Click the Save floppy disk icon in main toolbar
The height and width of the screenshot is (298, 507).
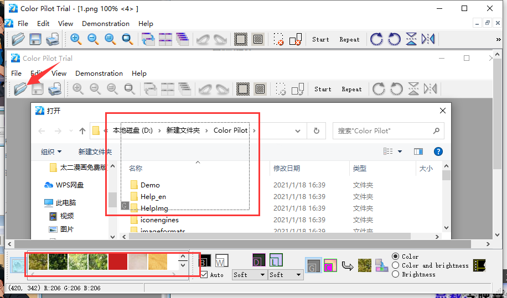pos(35,39)
